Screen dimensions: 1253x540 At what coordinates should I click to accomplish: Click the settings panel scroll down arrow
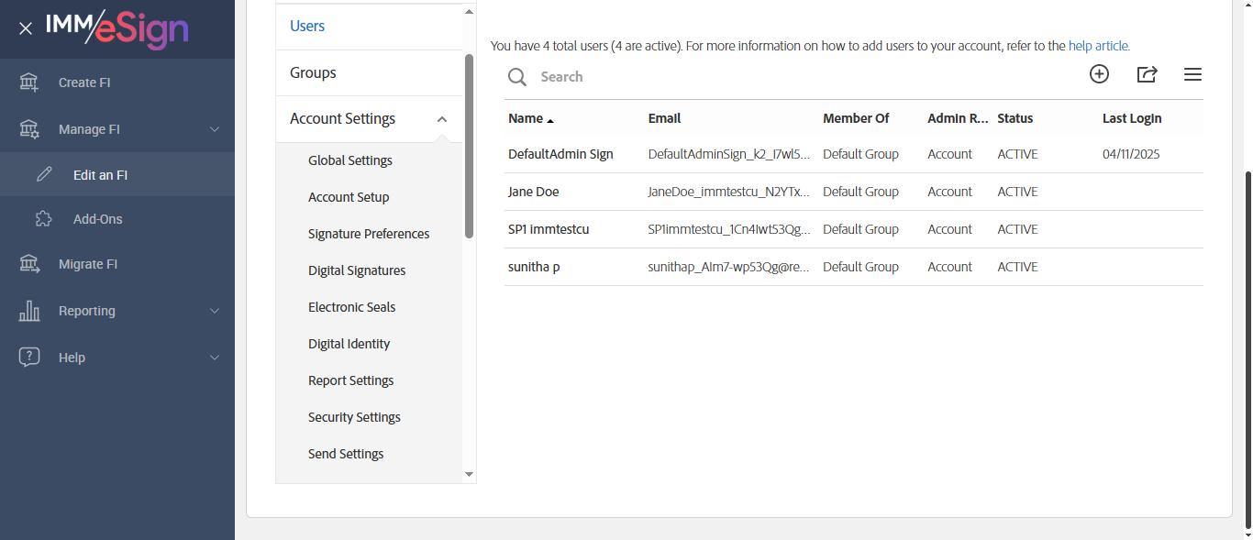tap(469, 475)
